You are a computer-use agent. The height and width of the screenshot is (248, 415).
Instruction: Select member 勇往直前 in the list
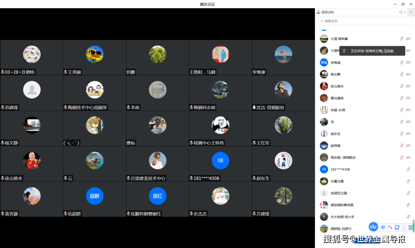(337, 98)
